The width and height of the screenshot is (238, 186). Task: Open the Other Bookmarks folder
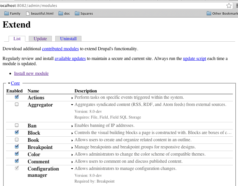(x=222, y=13)
